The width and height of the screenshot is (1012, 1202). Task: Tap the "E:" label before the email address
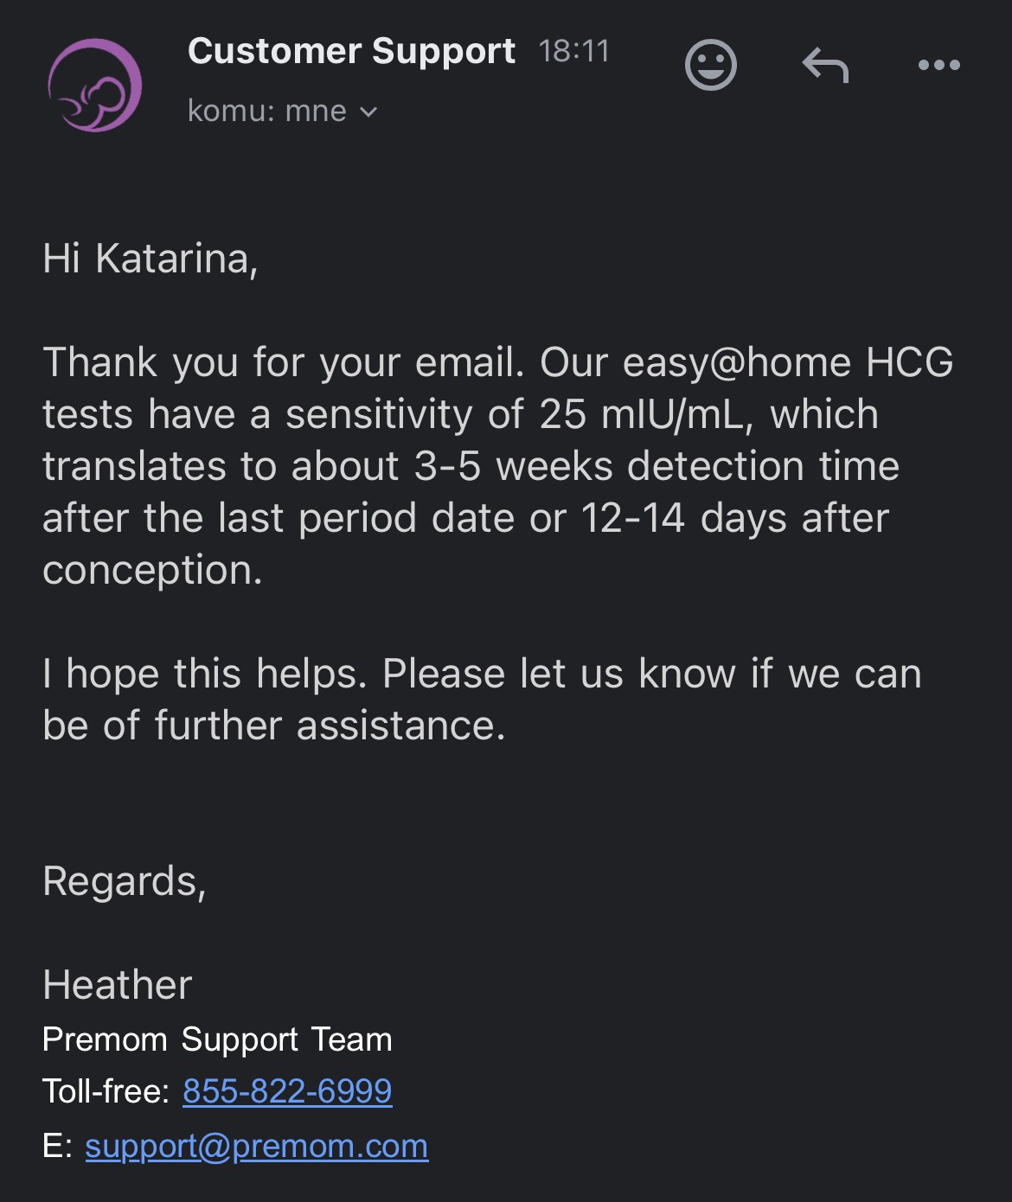[57, 1146]
